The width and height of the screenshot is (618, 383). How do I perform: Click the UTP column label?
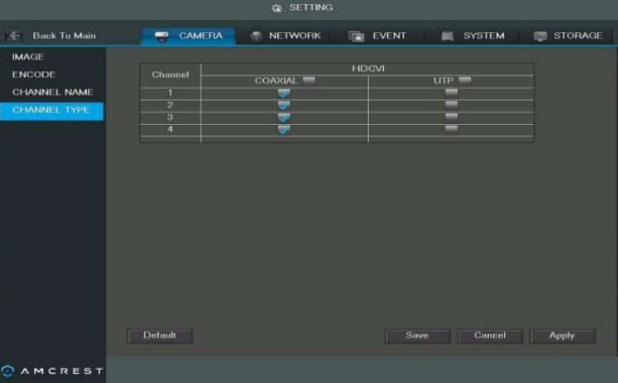coord(443,81)
